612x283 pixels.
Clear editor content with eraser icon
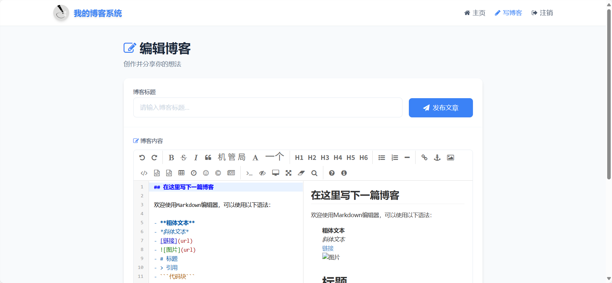(301, 173)
